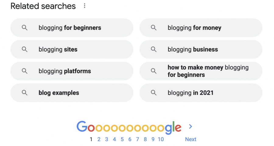Click search icon beside blog examples
The image size is (274, 146).
tap(24, 93)
